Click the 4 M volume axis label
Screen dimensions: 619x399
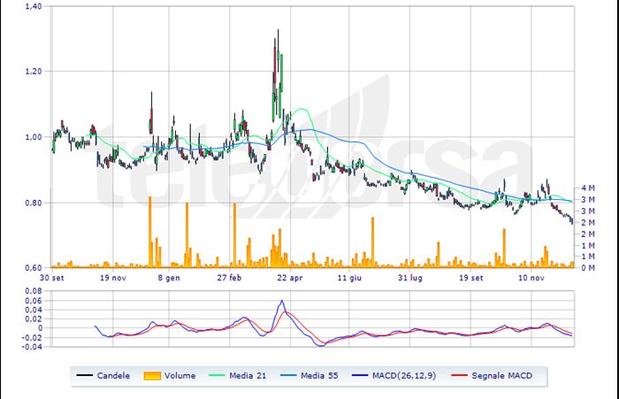(x=587, y=188)
